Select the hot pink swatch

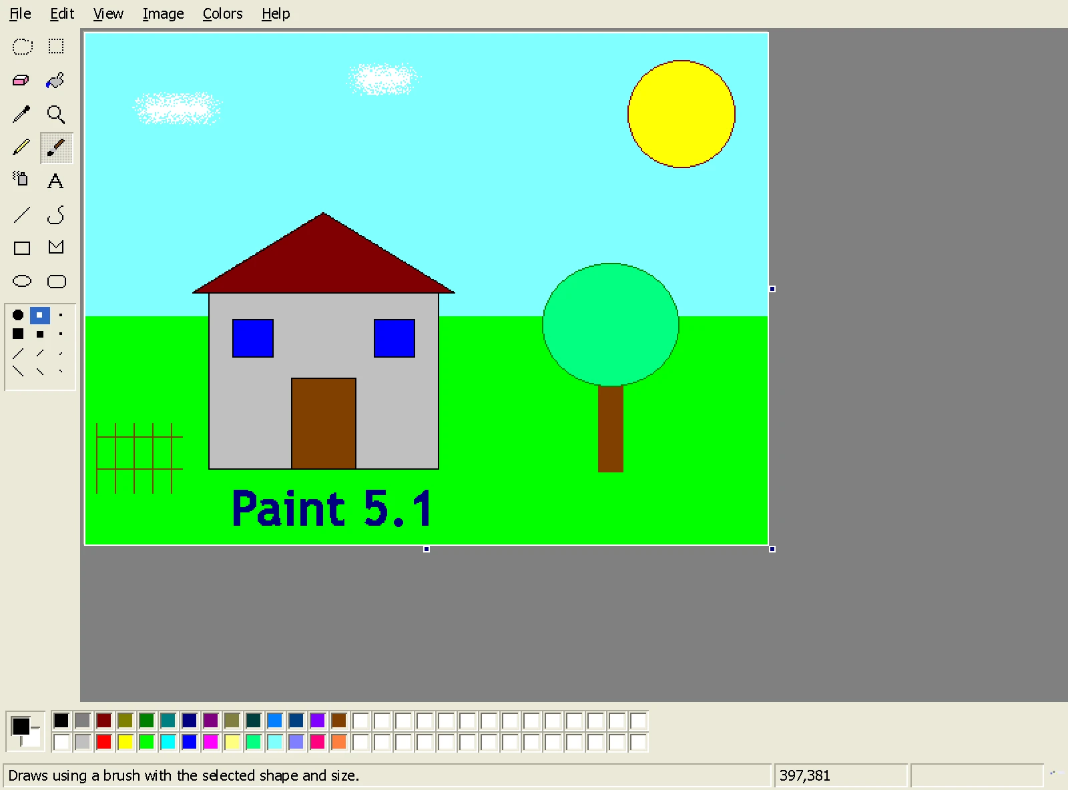click(x=318, y=742)
